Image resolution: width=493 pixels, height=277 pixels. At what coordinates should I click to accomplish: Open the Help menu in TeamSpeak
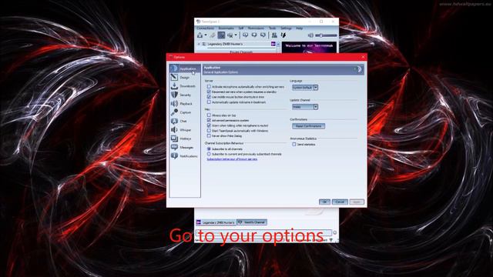(x=300, y=28)
